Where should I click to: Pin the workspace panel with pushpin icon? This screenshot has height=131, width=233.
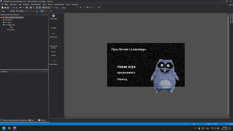point(44,14)
